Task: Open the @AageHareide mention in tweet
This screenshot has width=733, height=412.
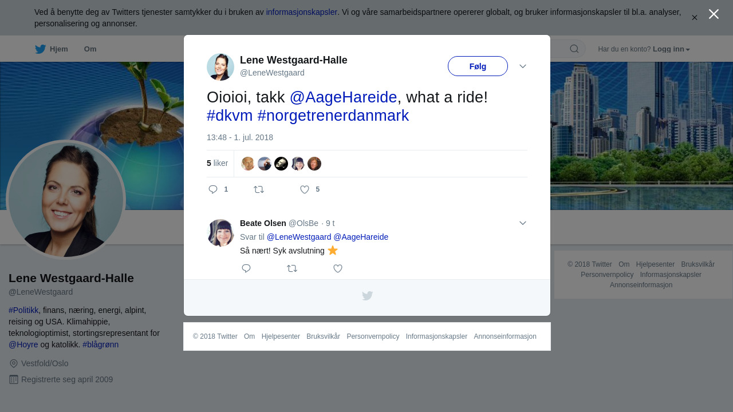Action: point(343,97)
